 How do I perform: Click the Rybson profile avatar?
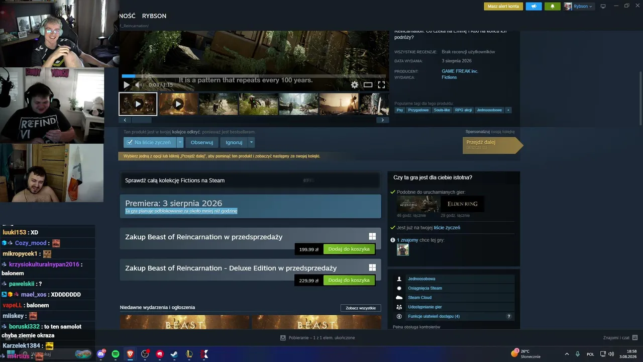(x=568, y=7)
